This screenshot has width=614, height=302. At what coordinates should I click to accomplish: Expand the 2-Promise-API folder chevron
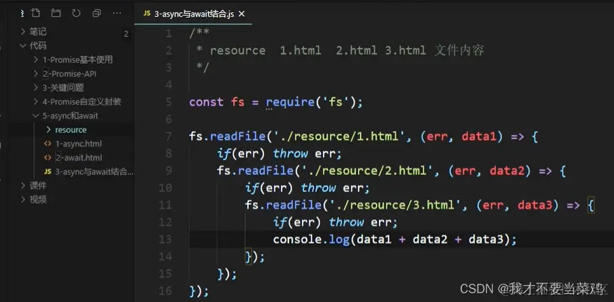click(x=36, y=74)
